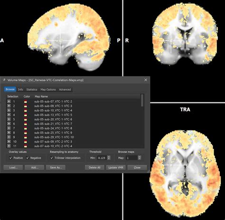Click the crosshair in coronal brain view
225x220 pixels.
pos(171,41)
